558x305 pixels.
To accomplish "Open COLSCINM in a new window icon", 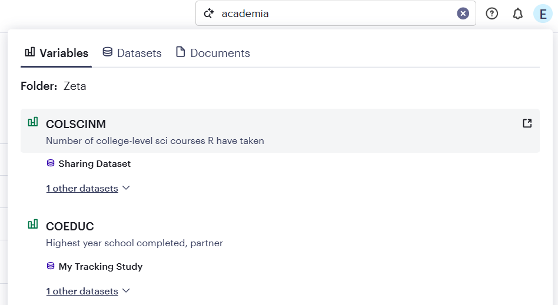I will [527, 123].
